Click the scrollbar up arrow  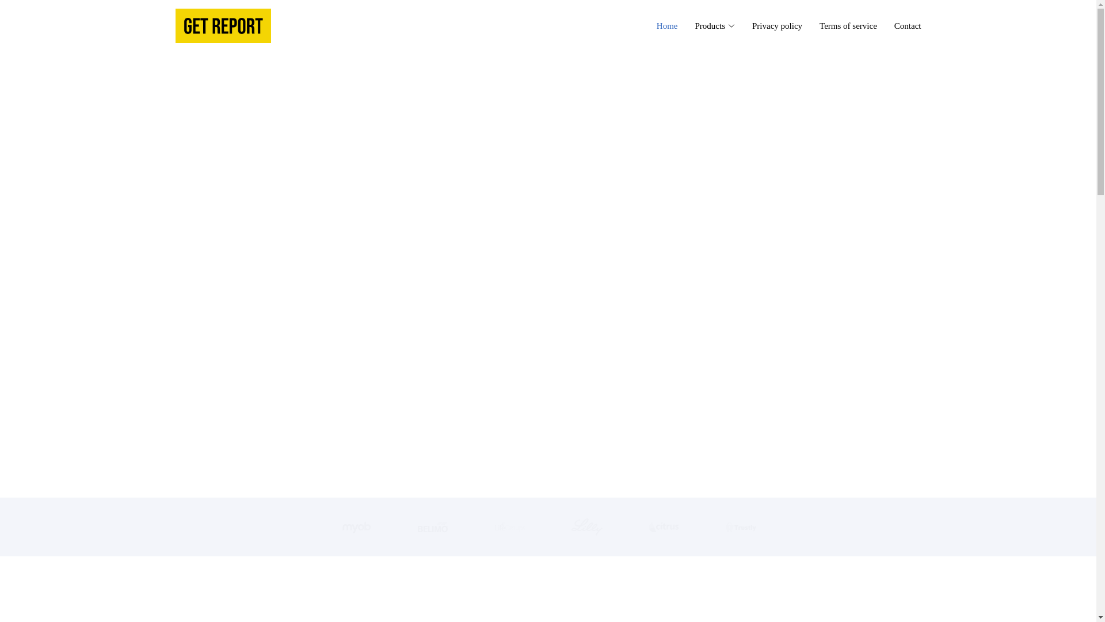coord(1100,4)
